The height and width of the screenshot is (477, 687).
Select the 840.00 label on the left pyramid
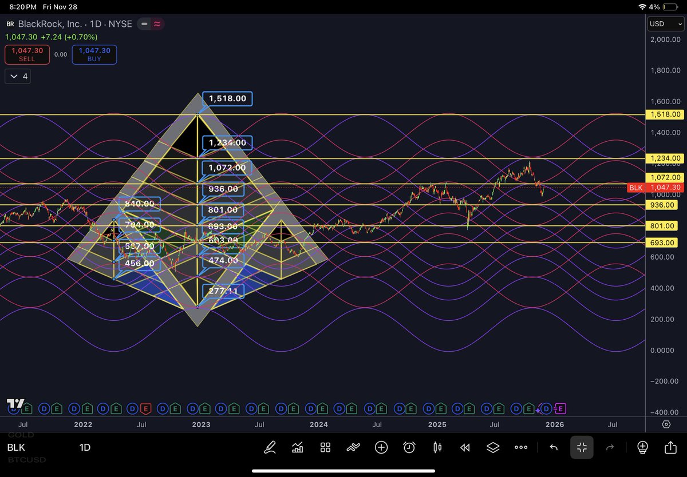[140, 203]
